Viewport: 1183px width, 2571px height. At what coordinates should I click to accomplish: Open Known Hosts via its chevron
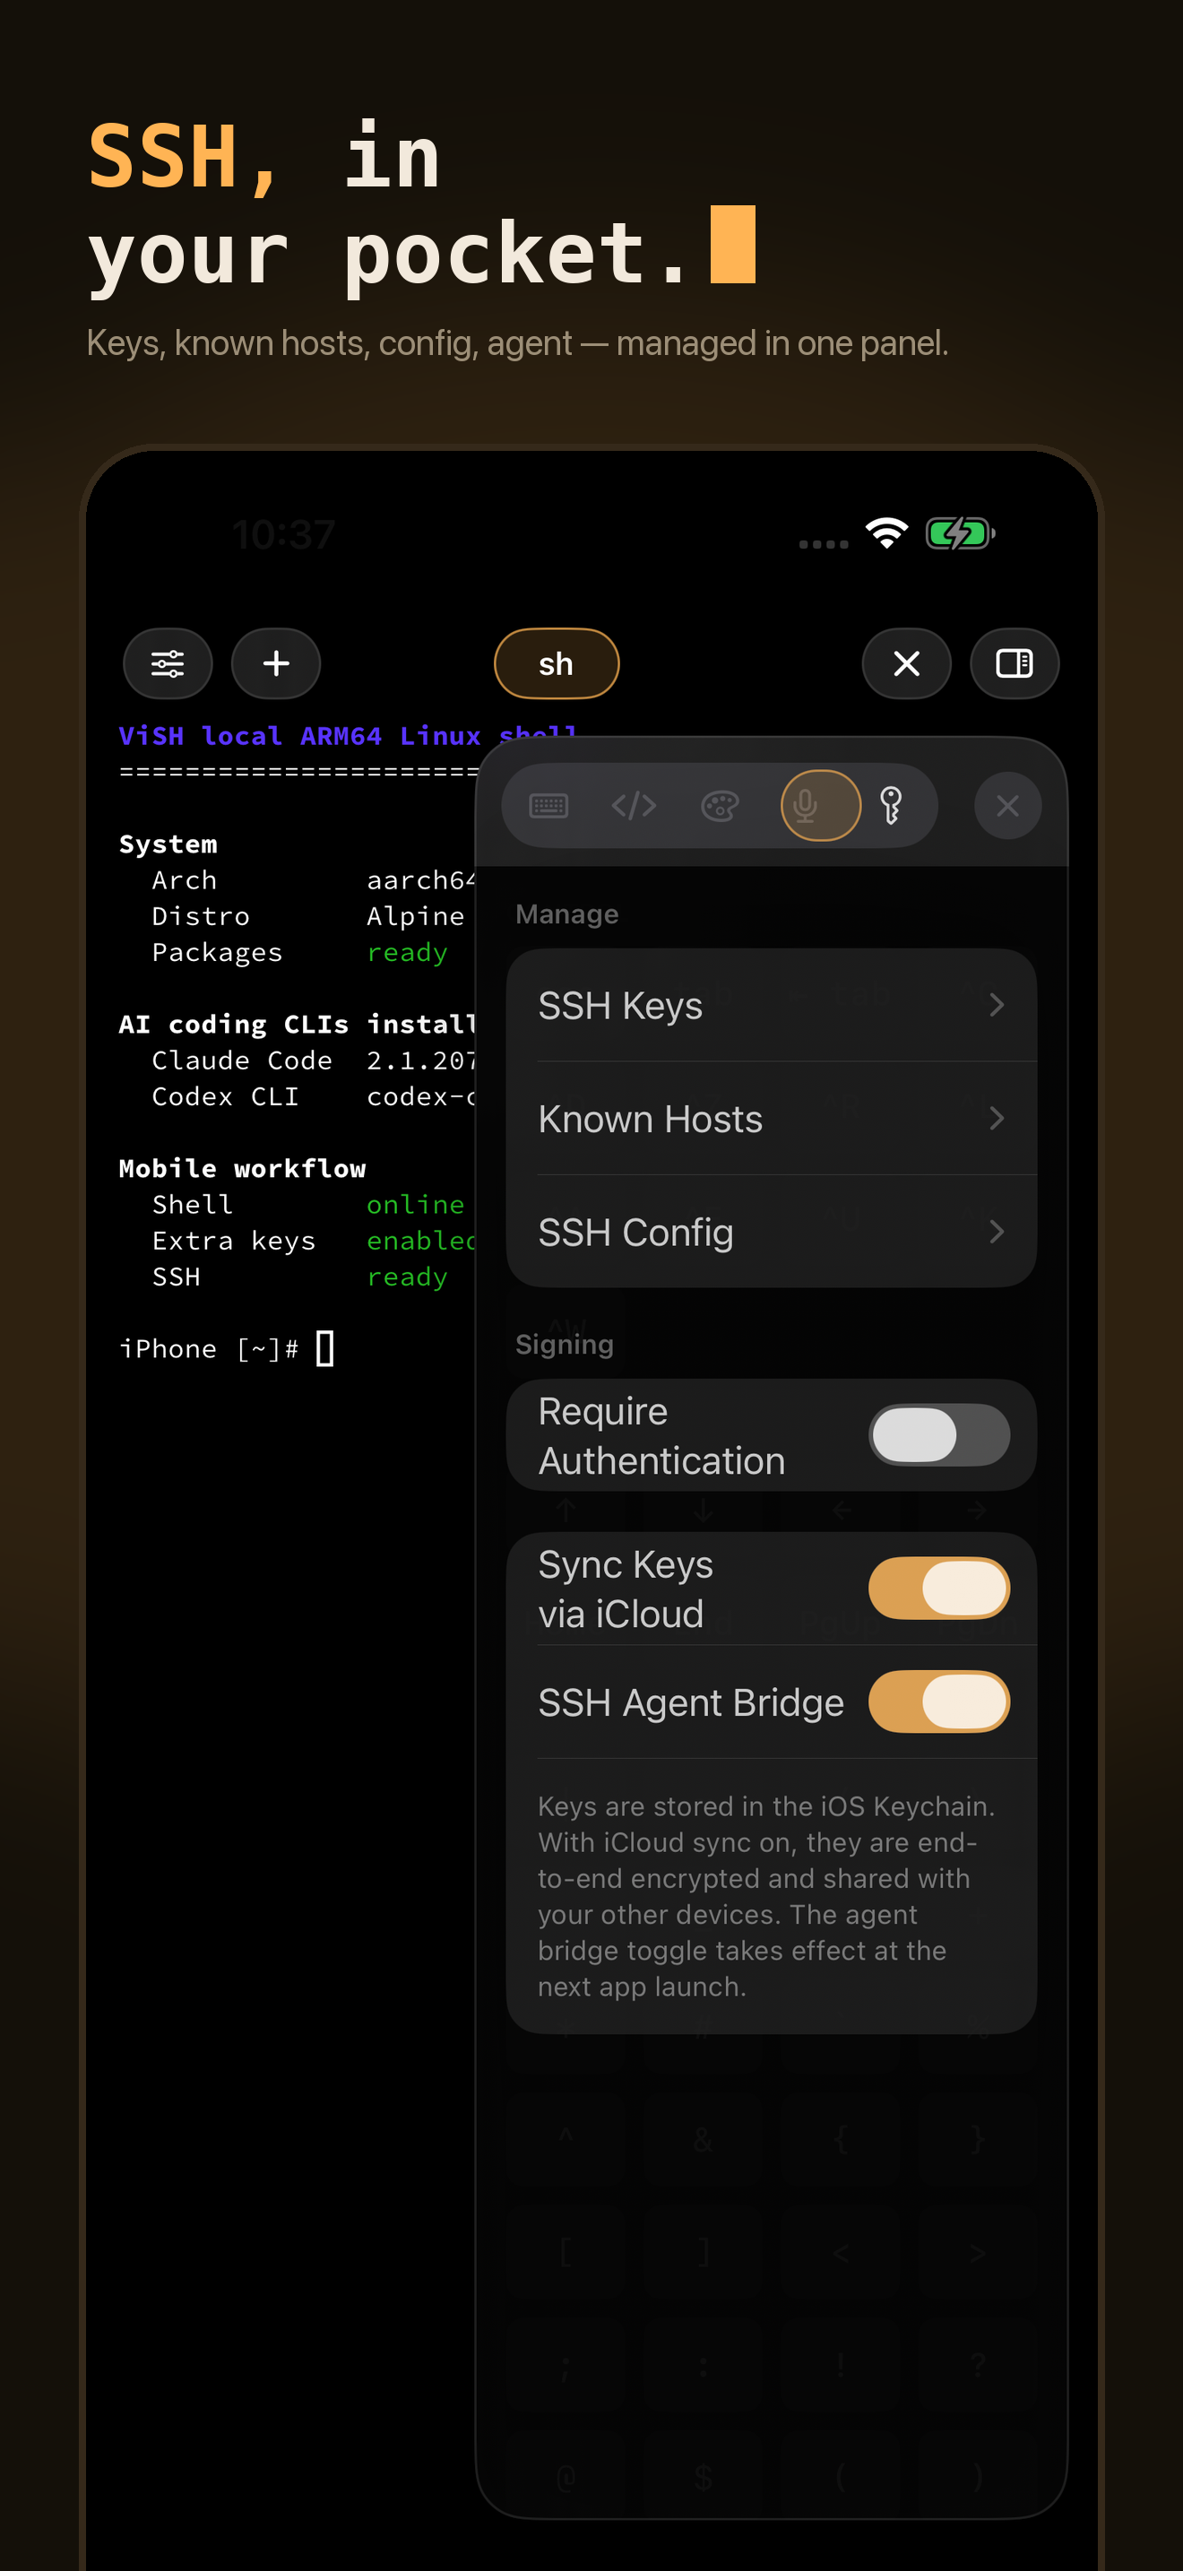click(x=997, y=1119)
